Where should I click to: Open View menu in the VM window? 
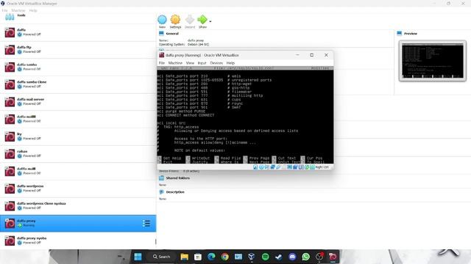coord(190,63)
